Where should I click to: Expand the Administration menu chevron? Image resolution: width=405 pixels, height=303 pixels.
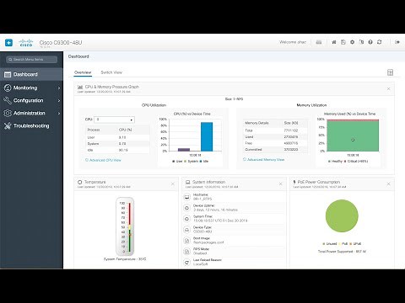click(59, 113)
